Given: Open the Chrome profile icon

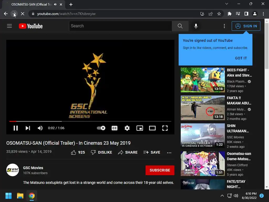Looking at the screenshot, I should click(x=255, y=14).
